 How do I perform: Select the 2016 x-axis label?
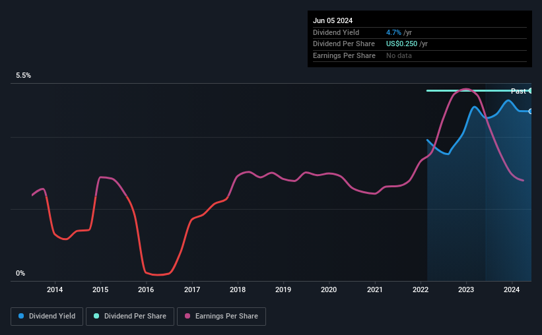(x=146, y=289)
